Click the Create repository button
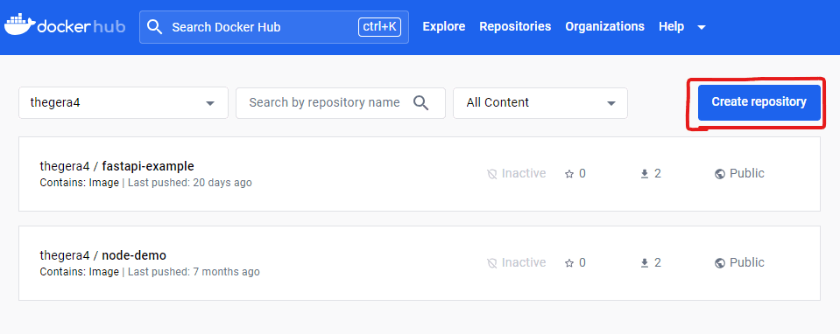The width and height of the screenshot is (840, 334). [759, 102]
